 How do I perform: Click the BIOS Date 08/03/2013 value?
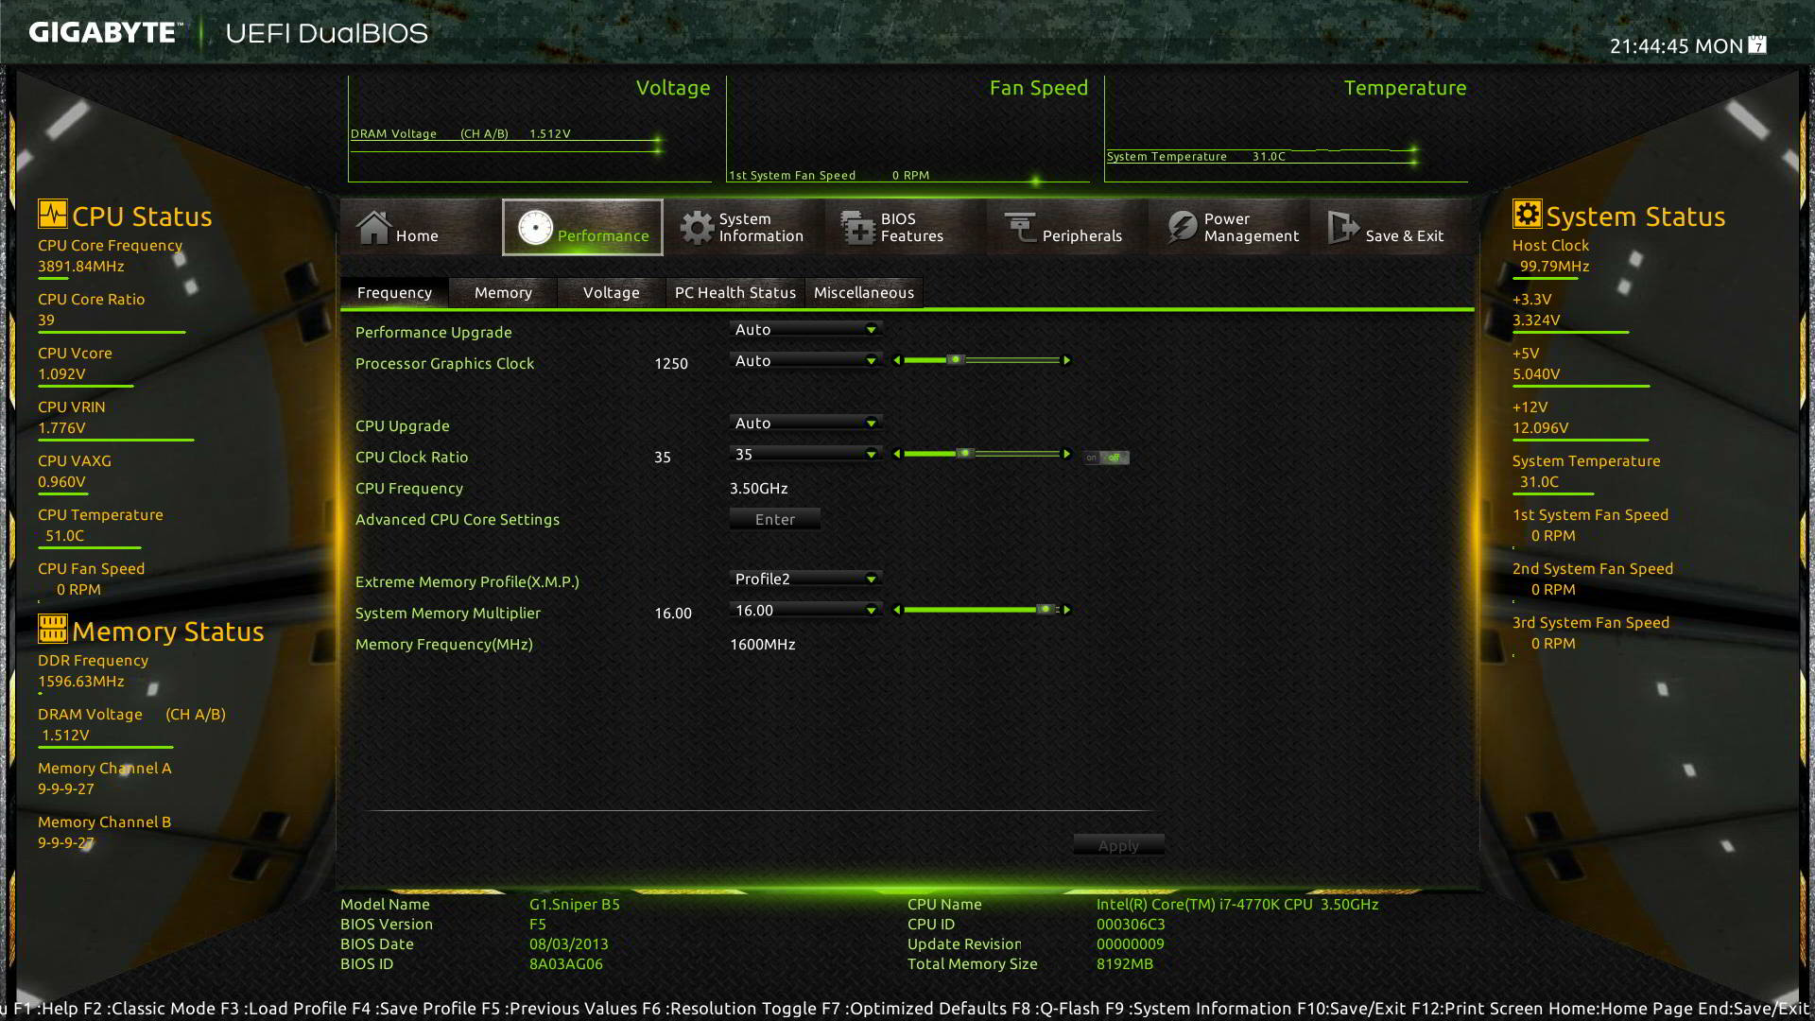pyautogui.click(x=569, y=943)
